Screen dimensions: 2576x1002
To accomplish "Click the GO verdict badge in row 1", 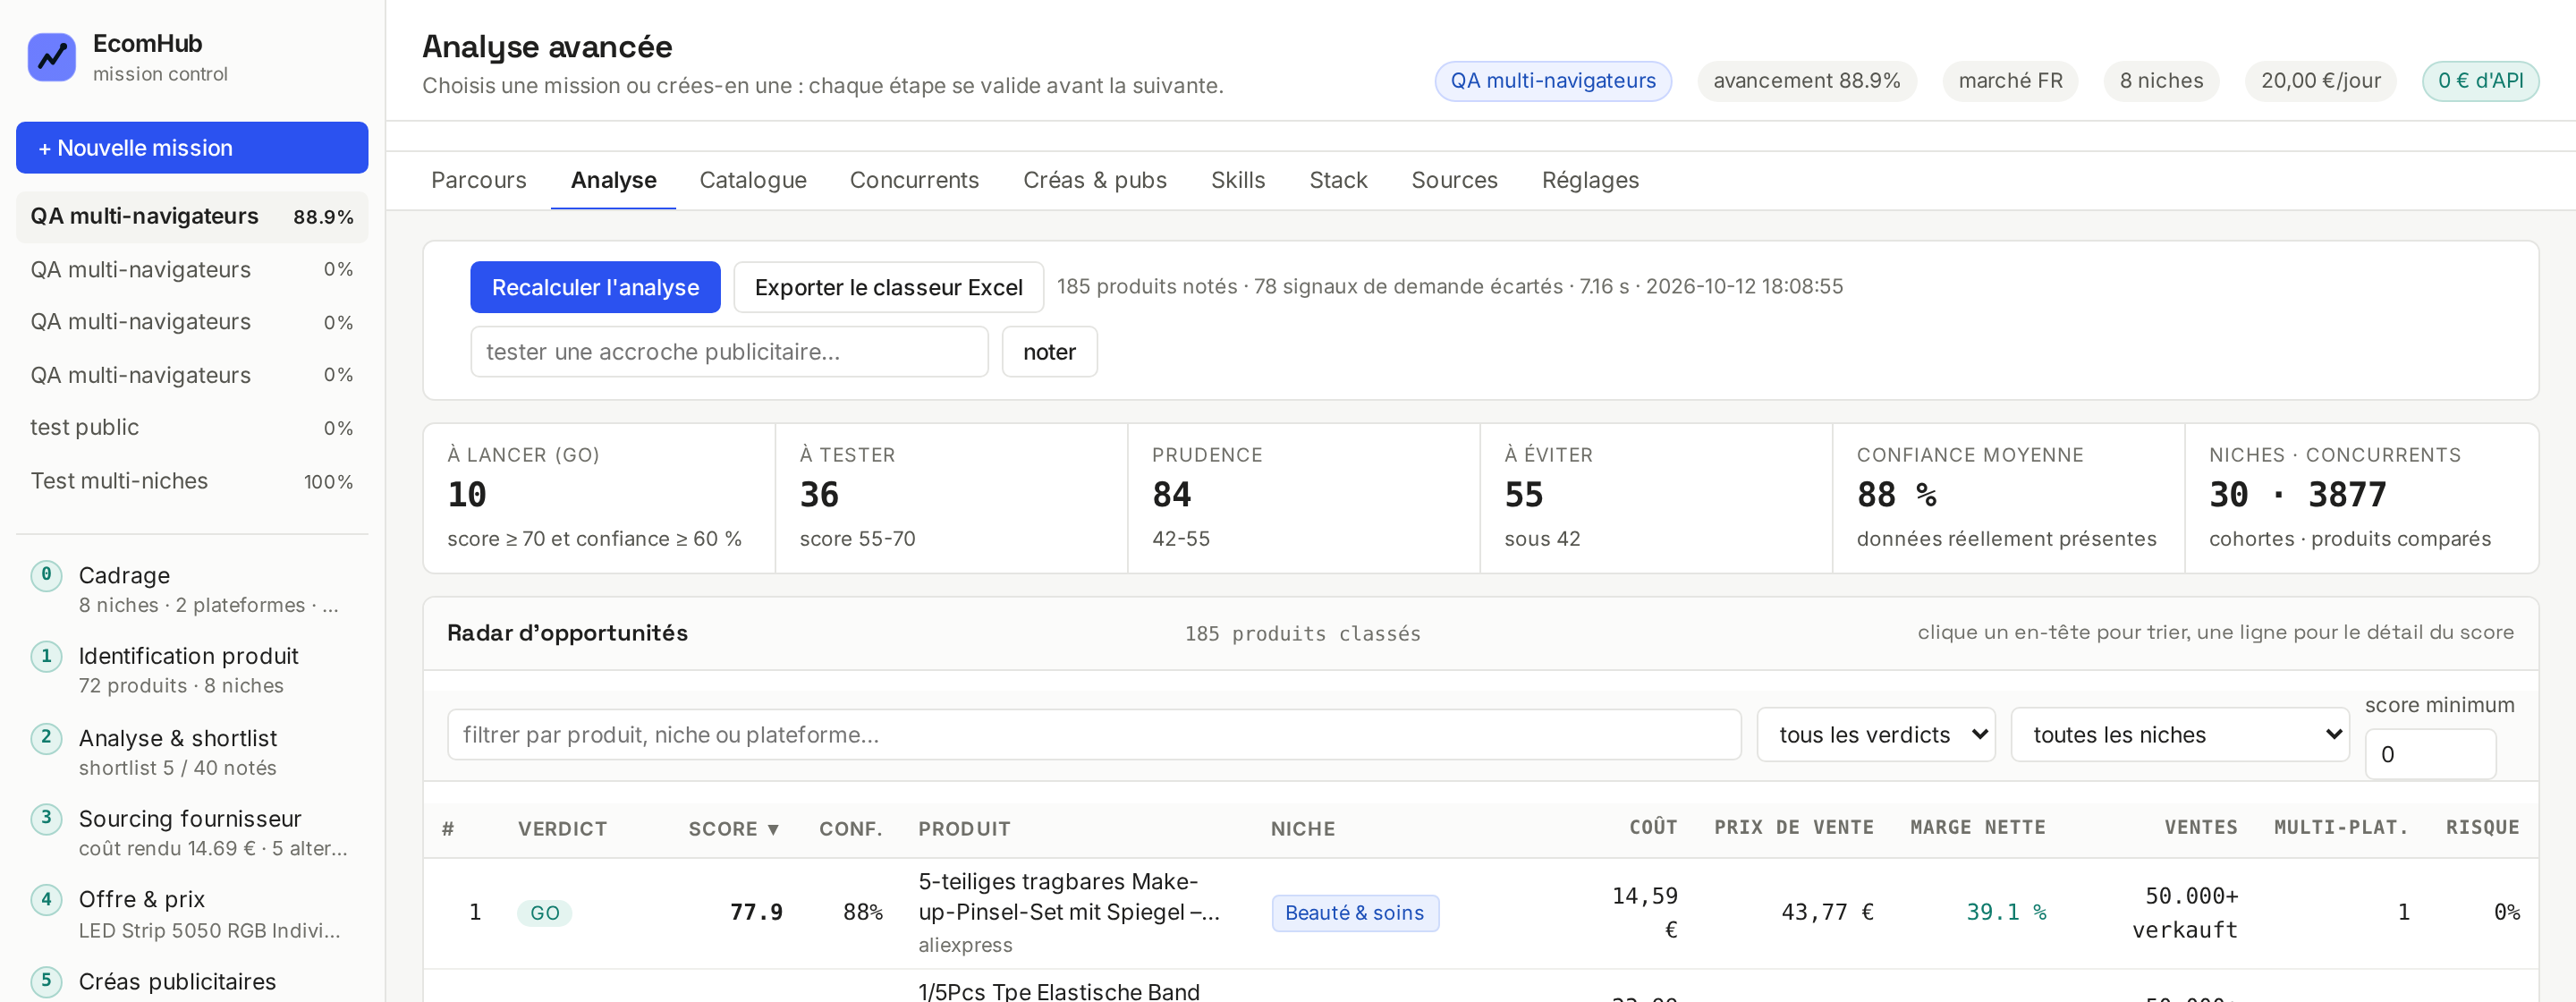I will pos(544,913).
